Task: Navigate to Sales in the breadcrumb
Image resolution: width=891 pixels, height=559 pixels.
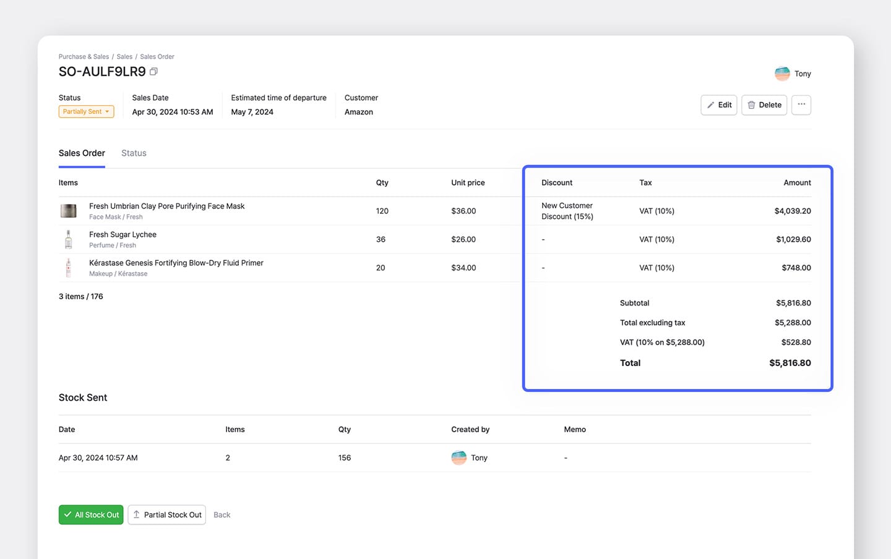Action: [124, 57]
